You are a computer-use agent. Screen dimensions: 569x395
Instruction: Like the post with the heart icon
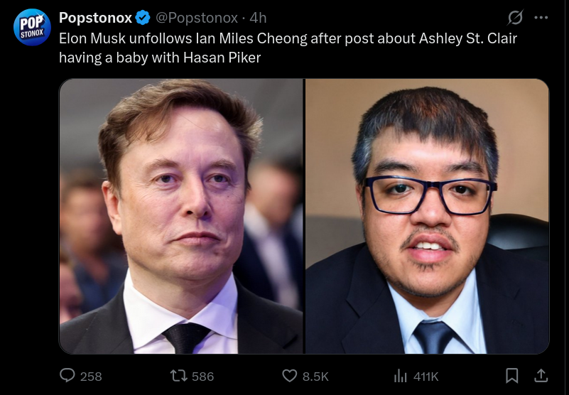pyautogui.click(x=290, y=376)
